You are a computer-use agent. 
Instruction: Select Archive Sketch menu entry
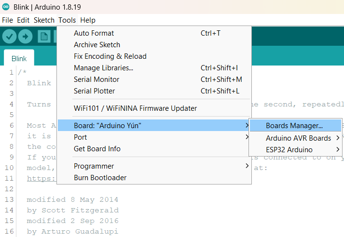click(x=154, y=45)
